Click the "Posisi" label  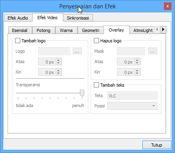(99, 106)
